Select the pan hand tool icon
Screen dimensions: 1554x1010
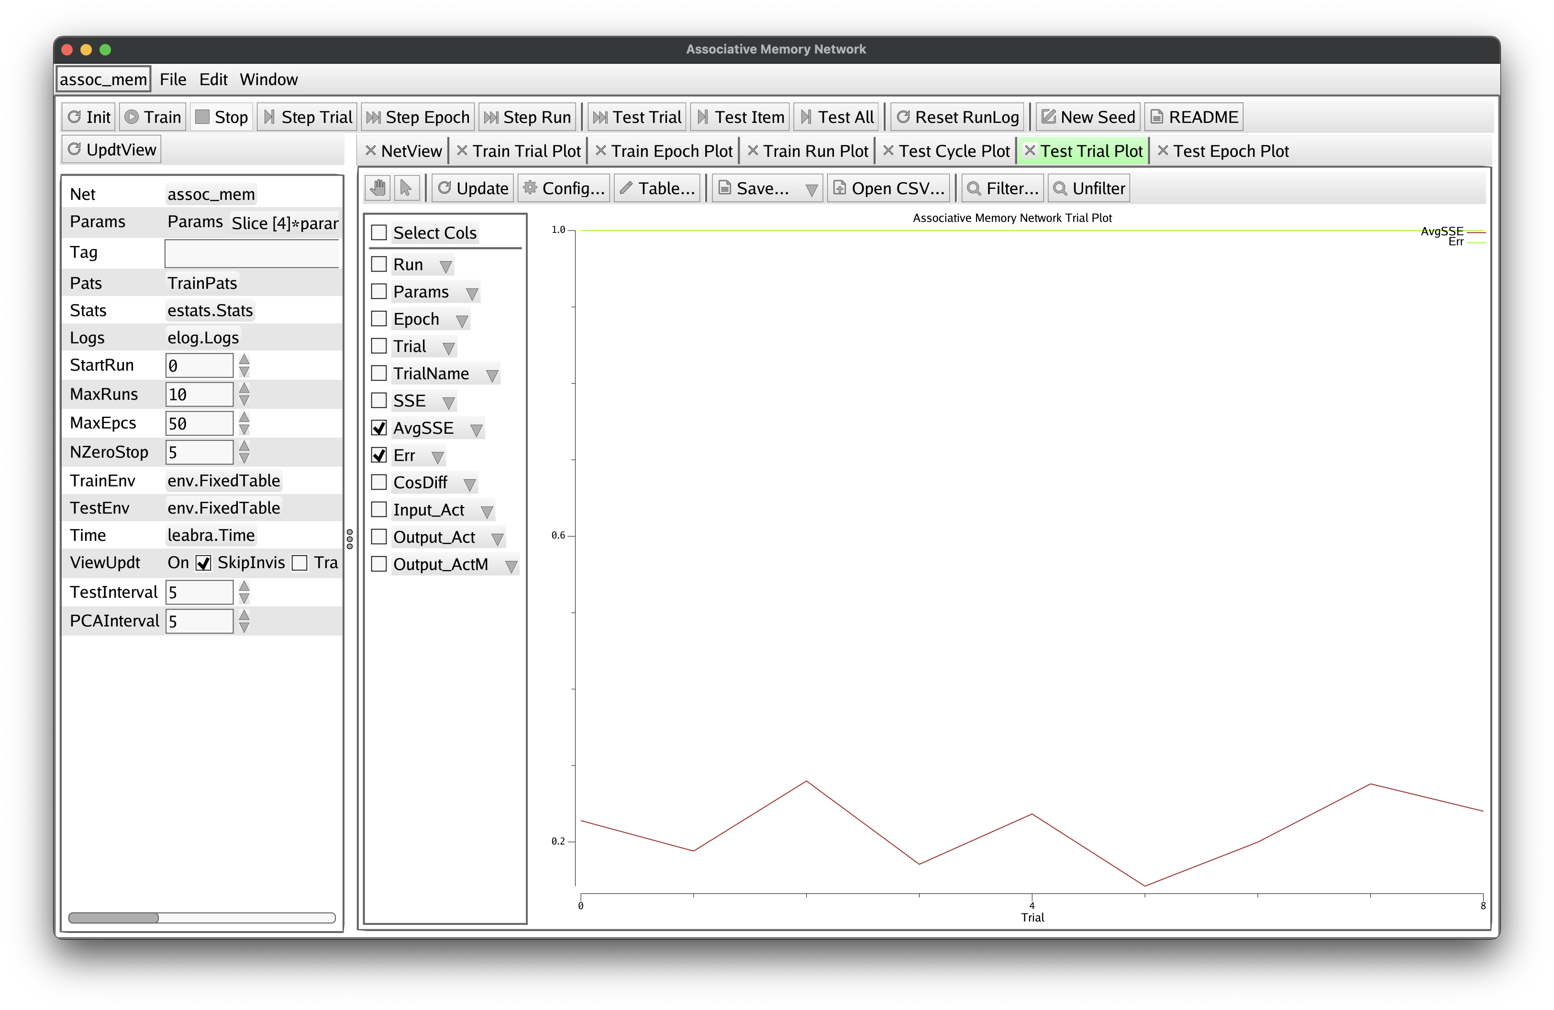tap(378, 188)
